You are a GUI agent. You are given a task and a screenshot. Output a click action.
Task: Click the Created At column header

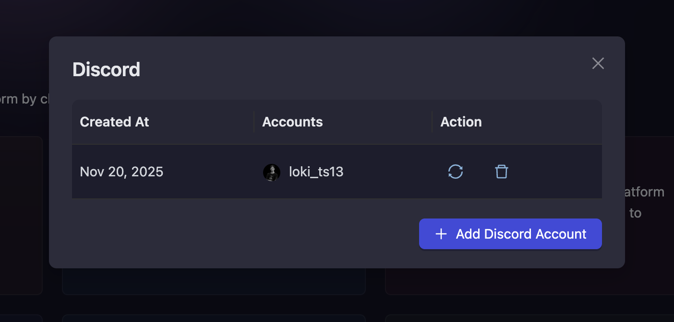(x=114, y=122)
